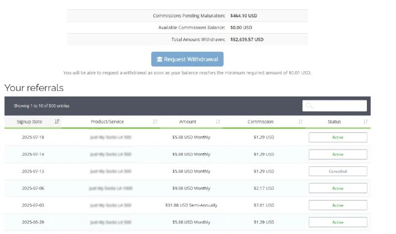Viewport: 396px width, 234px height.
Task: Click the bank icon on Request Withdrawal
Action: pos(159,59)
